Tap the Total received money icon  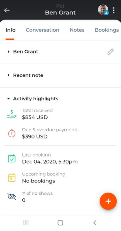(12, 114)
